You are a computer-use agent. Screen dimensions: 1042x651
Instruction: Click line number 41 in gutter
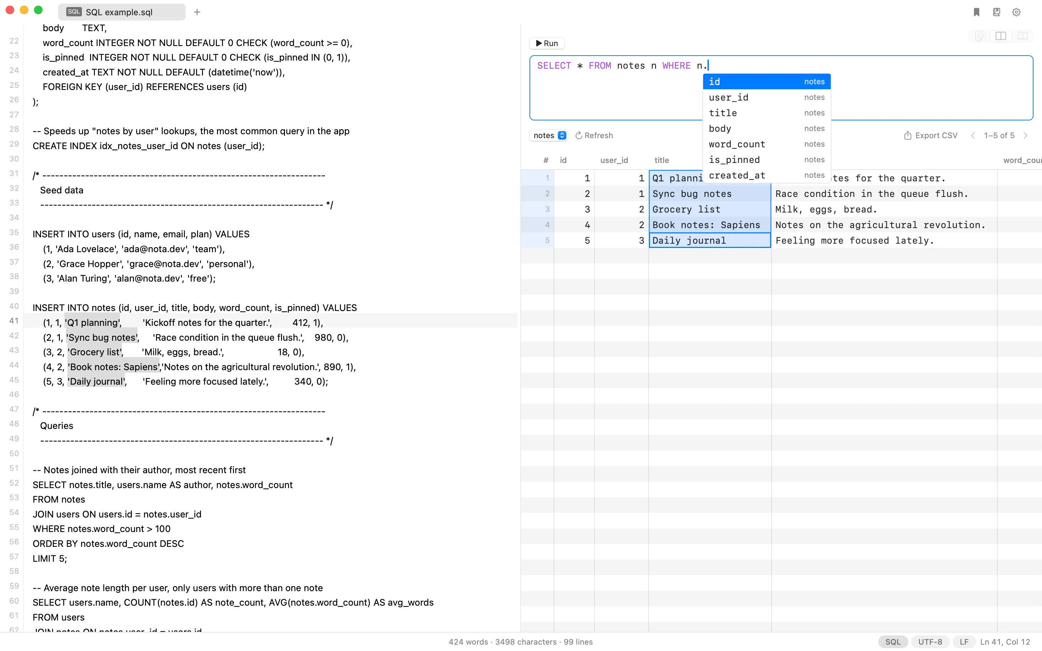[x=14, y=321]
